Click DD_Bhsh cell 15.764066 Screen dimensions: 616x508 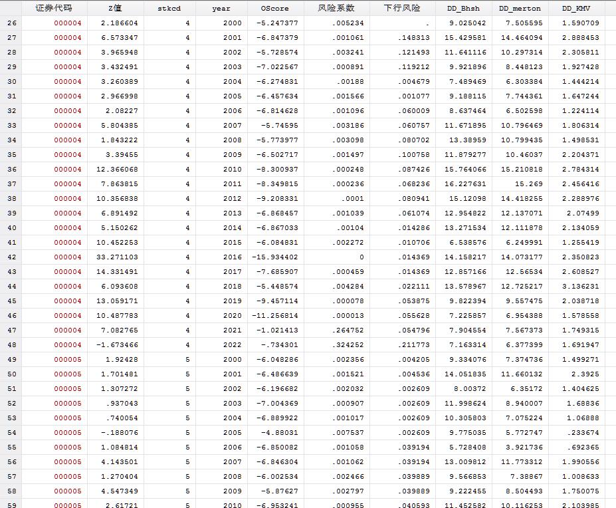(465, 170)
